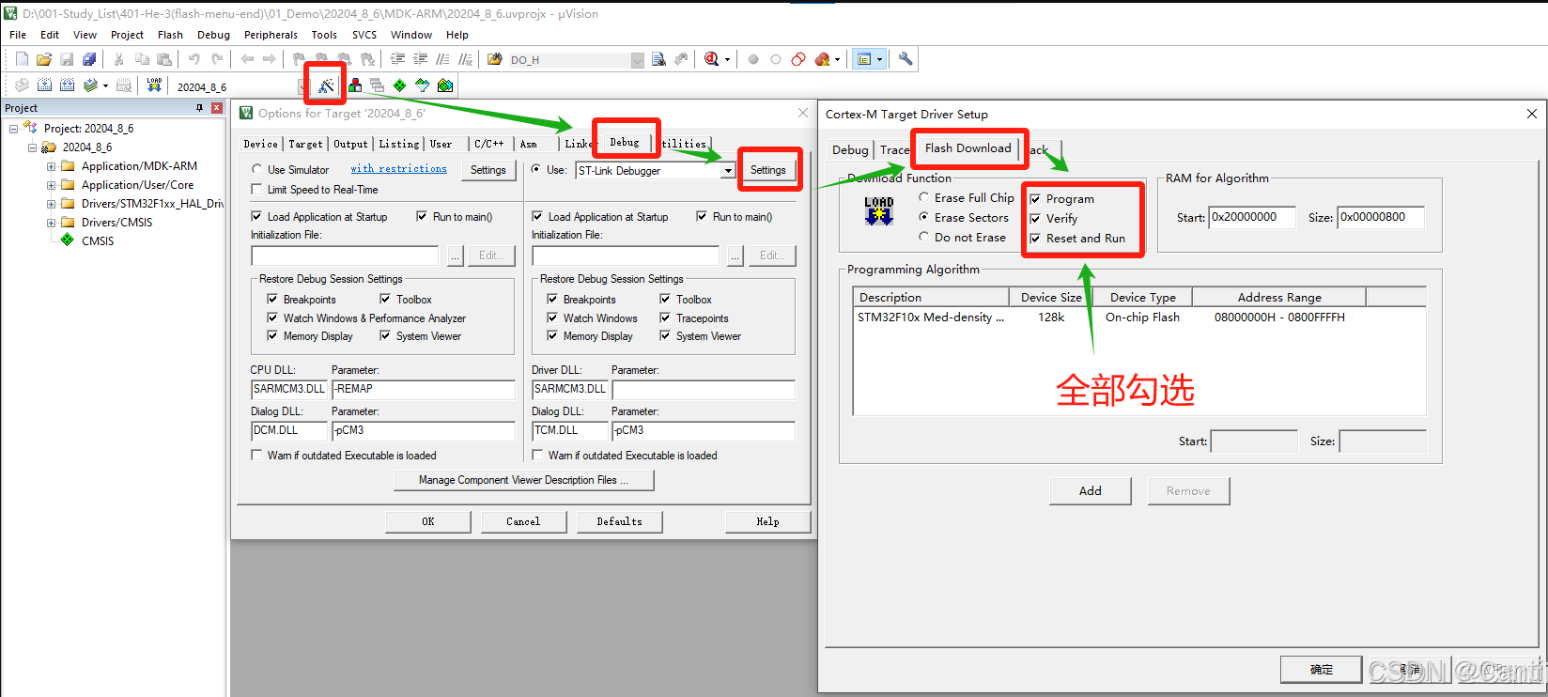Expand the Application/MDK-ARM folder
The image size is (1548, 697).
click(51, 166)
